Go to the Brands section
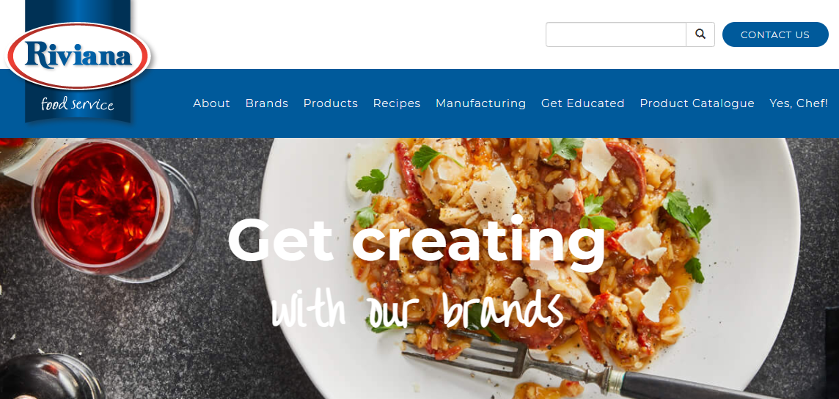This screenshot has height=399, width=839. click(x=266, y=103)
